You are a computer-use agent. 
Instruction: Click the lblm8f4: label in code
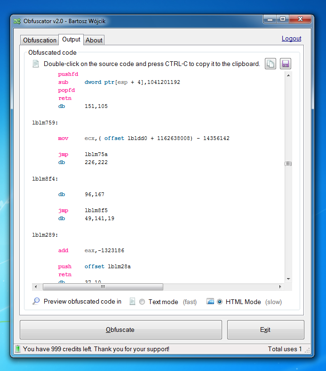click(x=45, y=179)
